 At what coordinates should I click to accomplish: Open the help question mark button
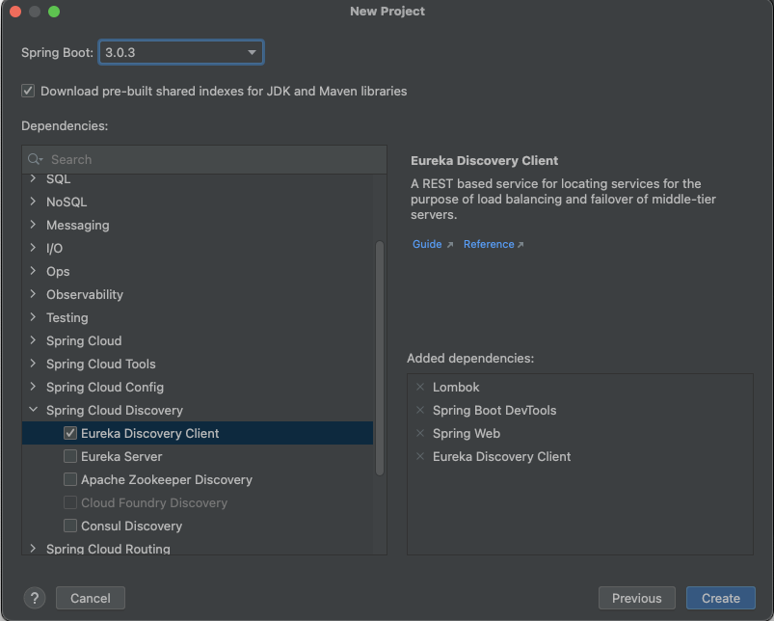point(35,598)
